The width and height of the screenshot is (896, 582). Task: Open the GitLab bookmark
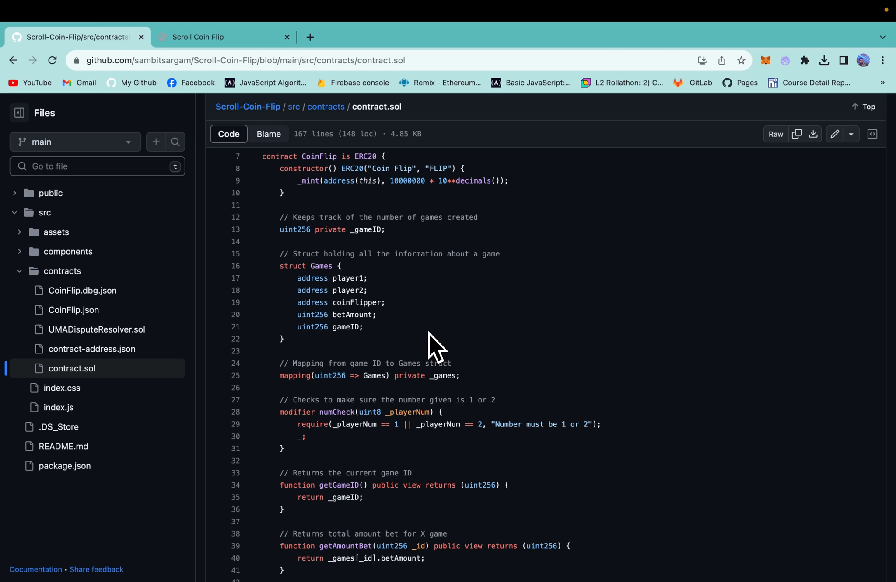pos(693,83)
